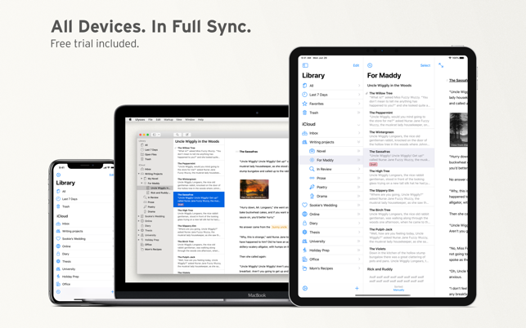Open The Slippery Elm sheet on Mac

[199, 231]
